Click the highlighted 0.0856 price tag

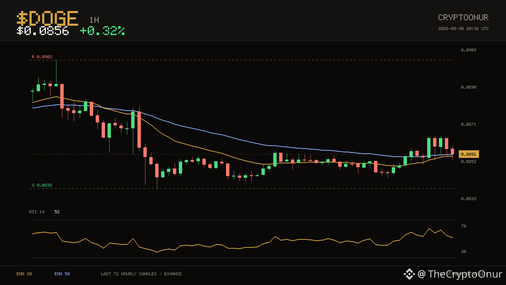469,155
